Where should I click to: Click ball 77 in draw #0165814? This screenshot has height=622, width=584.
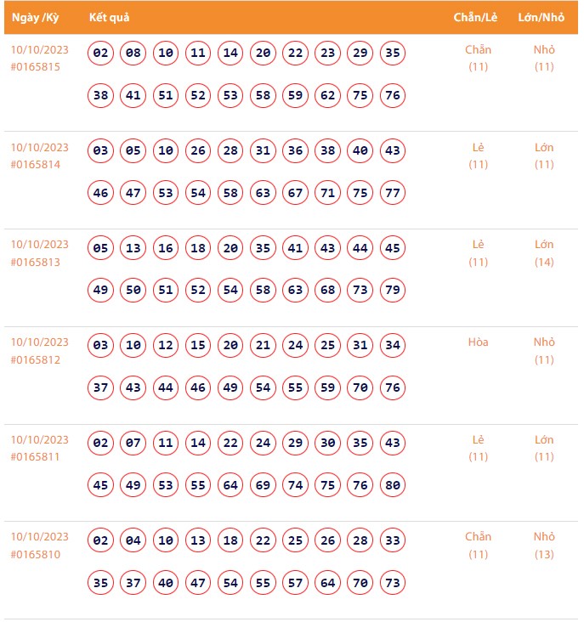tap(392, 193)
